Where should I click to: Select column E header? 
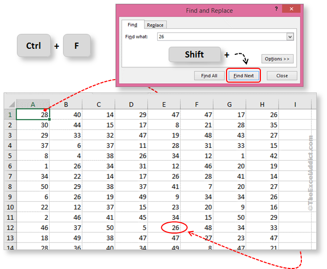pyautogui.click(x=164, y=104)
